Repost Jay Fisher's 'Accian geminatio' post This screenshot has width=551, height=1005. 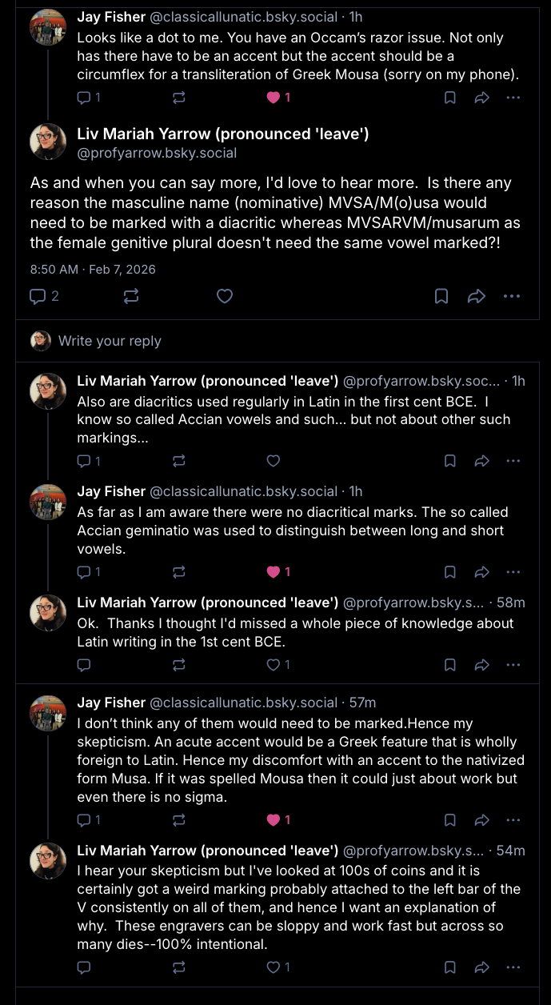coord(179,571)
